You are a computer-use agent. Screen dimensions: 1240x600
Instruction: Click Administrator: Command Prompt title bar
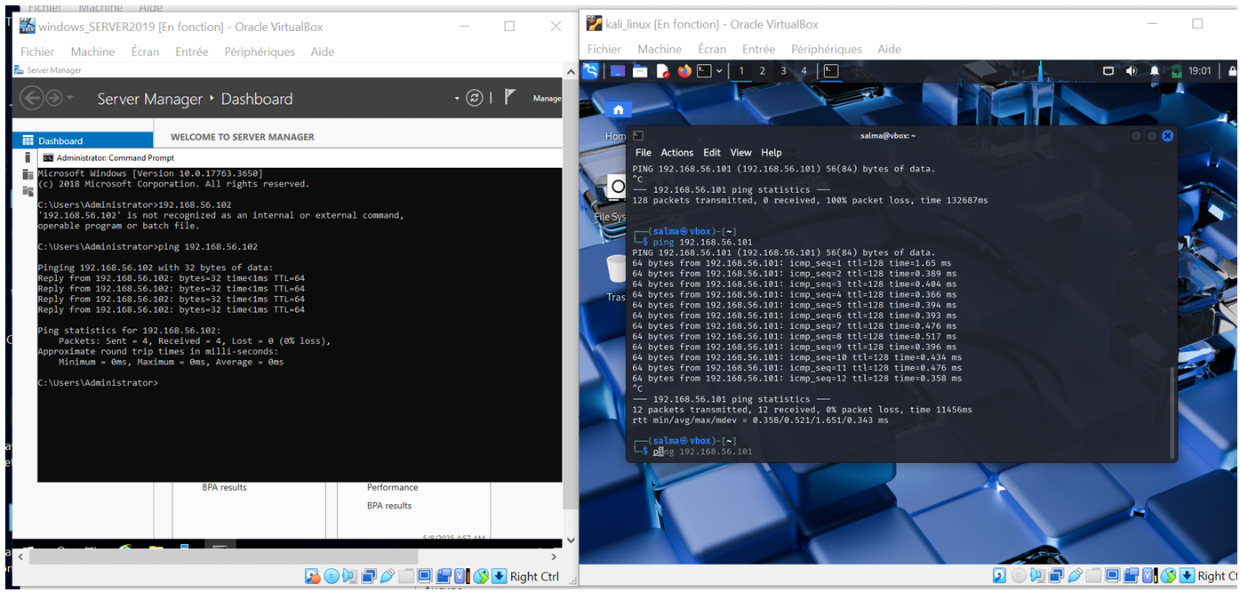tap(300, 157)
